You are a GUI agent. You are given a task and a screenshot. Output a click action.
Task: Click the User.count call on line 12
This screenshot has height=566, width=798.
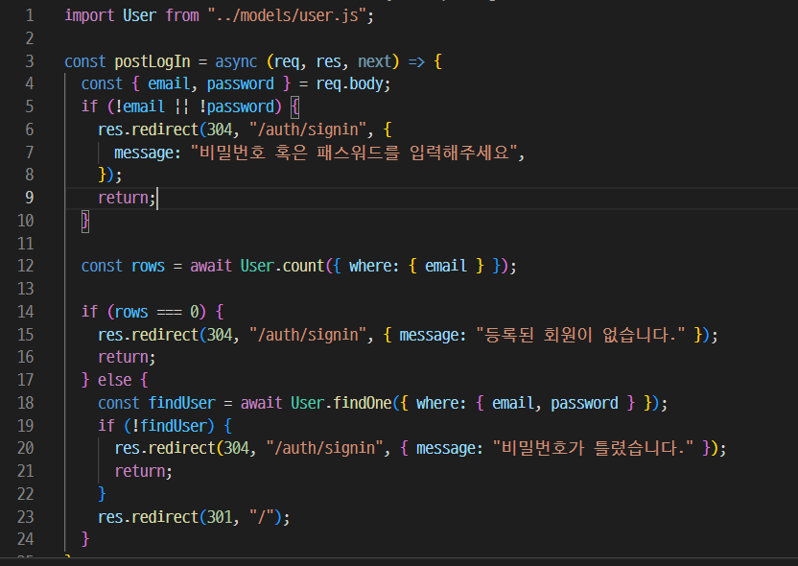tap(282, 266)
